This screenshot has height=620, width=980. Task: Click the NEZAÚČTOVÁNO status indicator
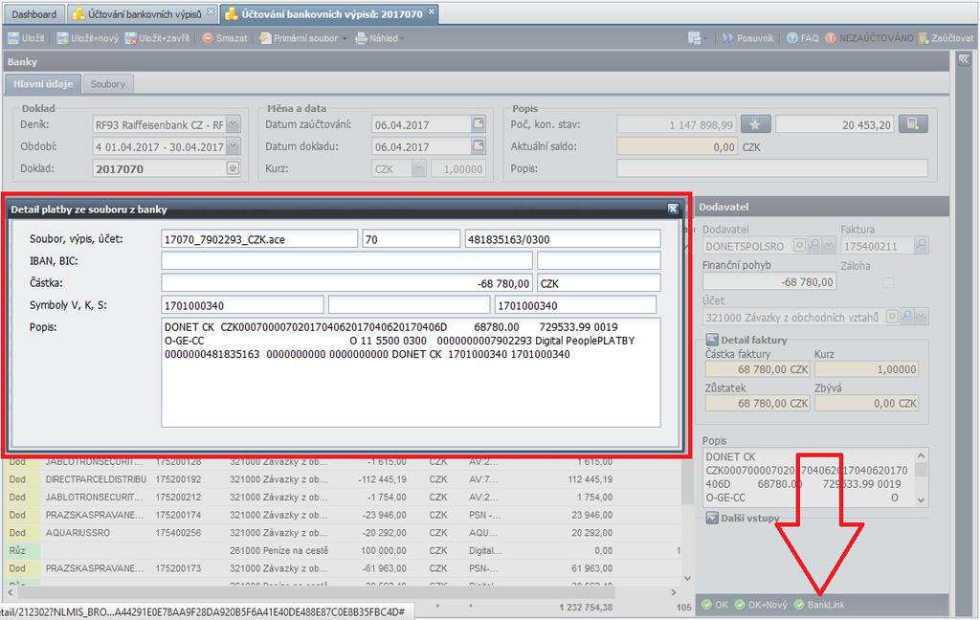(x=869, y=38)
